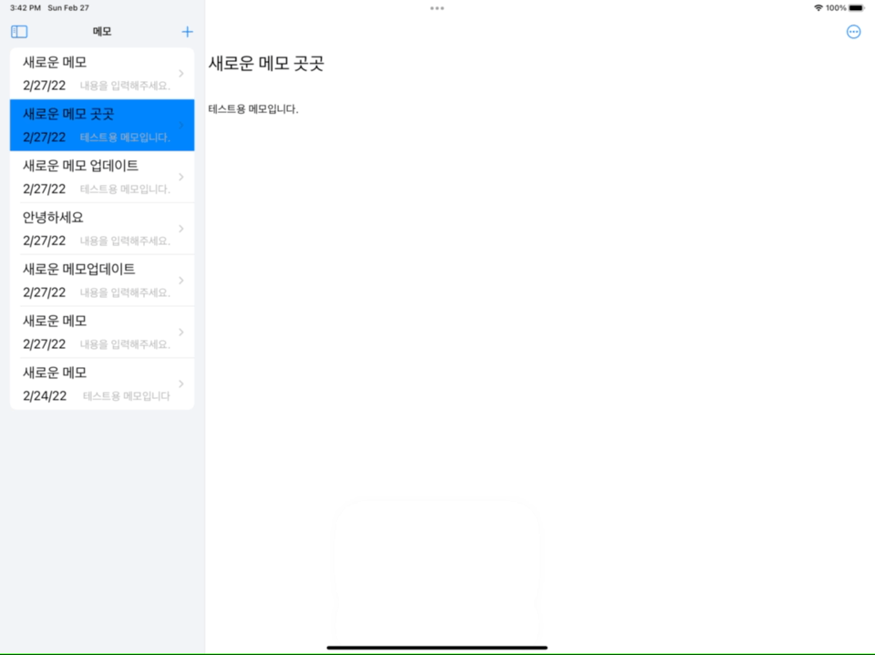Add a new memo with plus icon

click(188, 32)
